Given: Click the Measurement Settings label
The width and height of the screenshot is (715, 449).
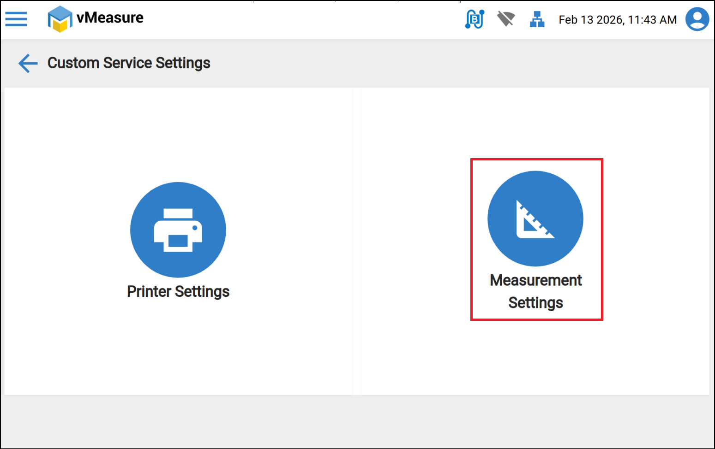Looking at the screenshot, I should 535,291.
